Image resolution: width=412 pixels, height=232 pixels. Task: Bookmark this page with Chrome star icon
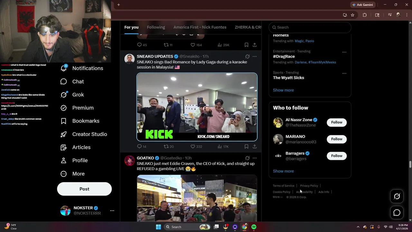[352, 15]
